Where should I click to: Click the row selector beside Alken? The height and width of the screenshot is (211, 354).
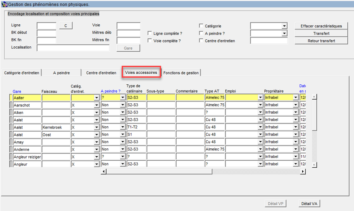click(x=11, y=113)
